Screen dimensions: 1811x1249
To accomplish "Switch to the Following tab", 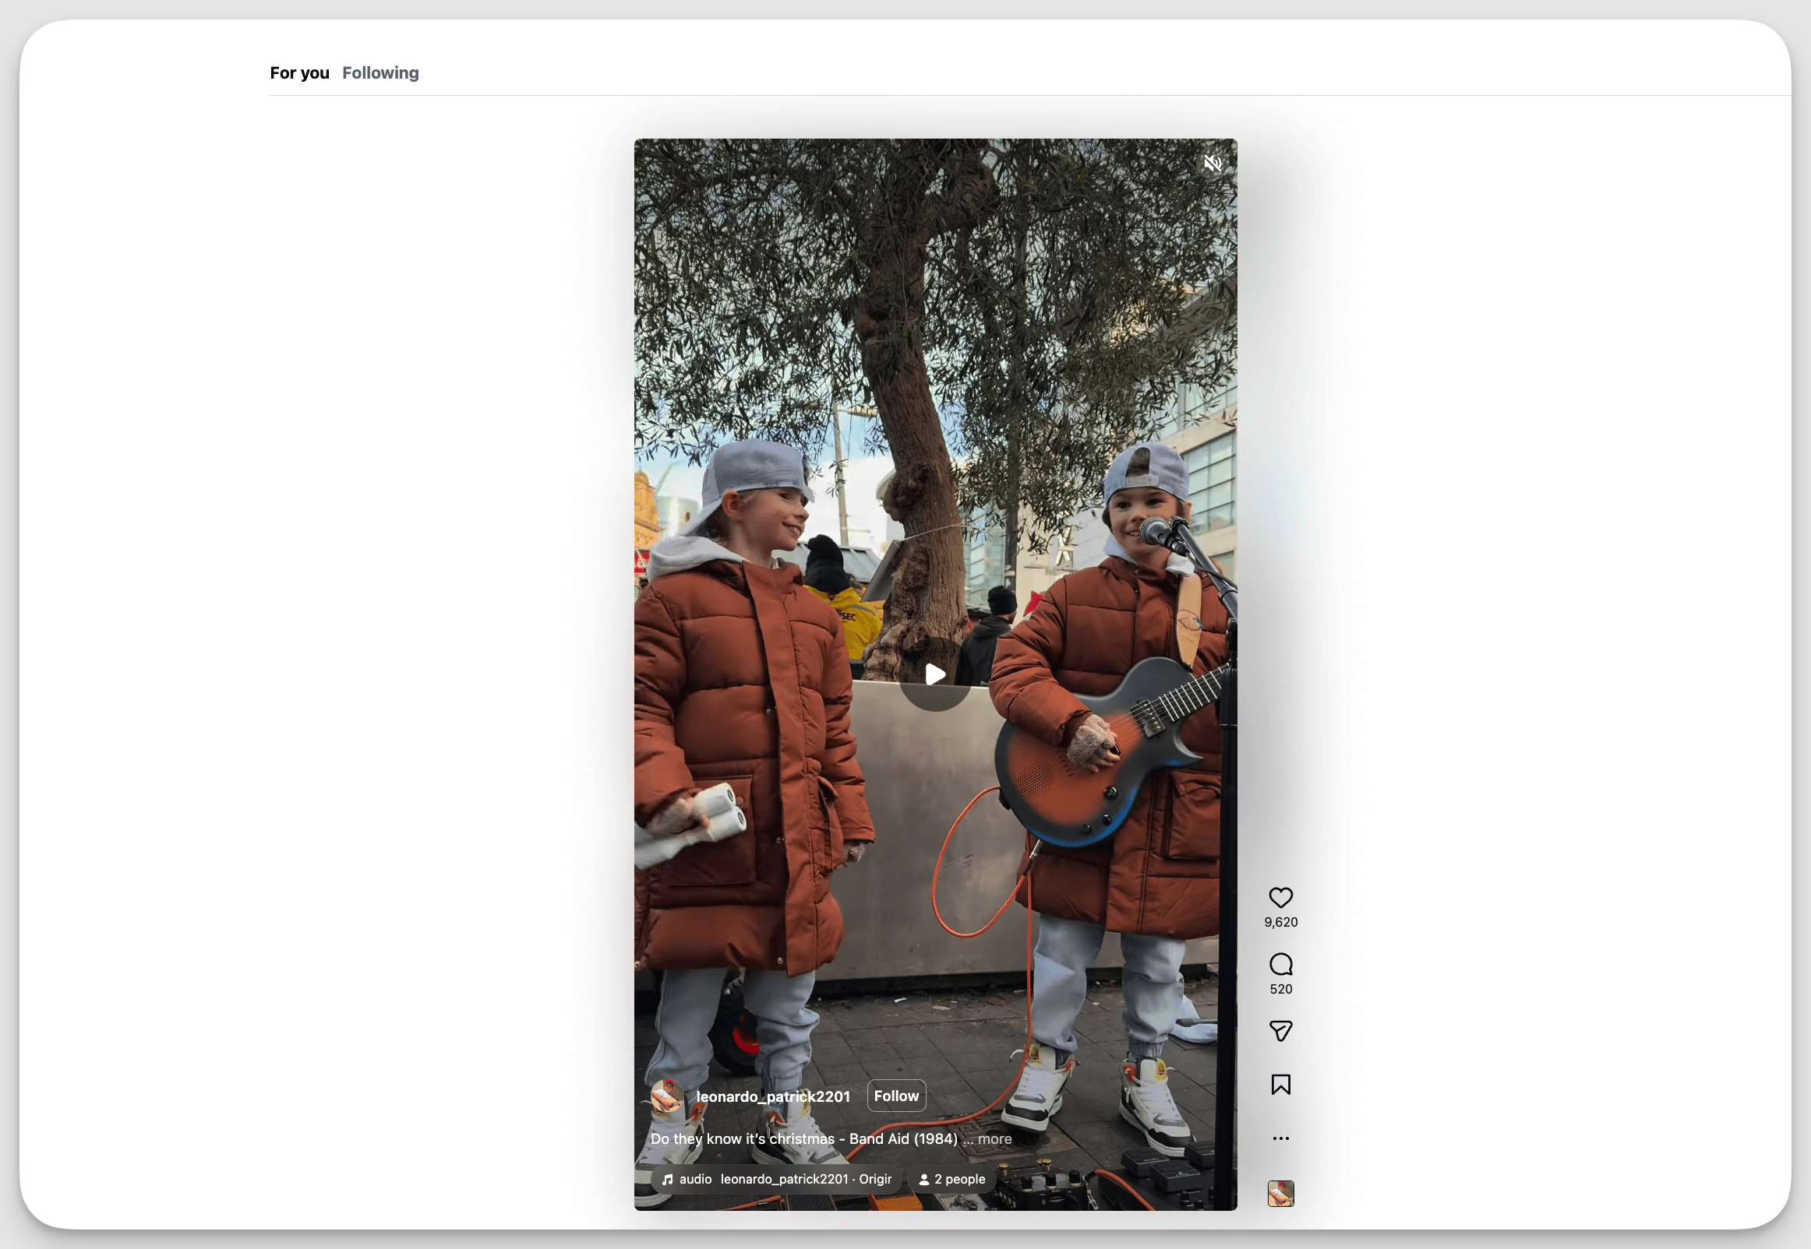I will pos(380,72).
